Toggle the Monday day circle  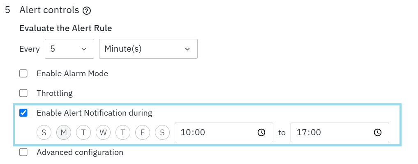click(64, 132)
